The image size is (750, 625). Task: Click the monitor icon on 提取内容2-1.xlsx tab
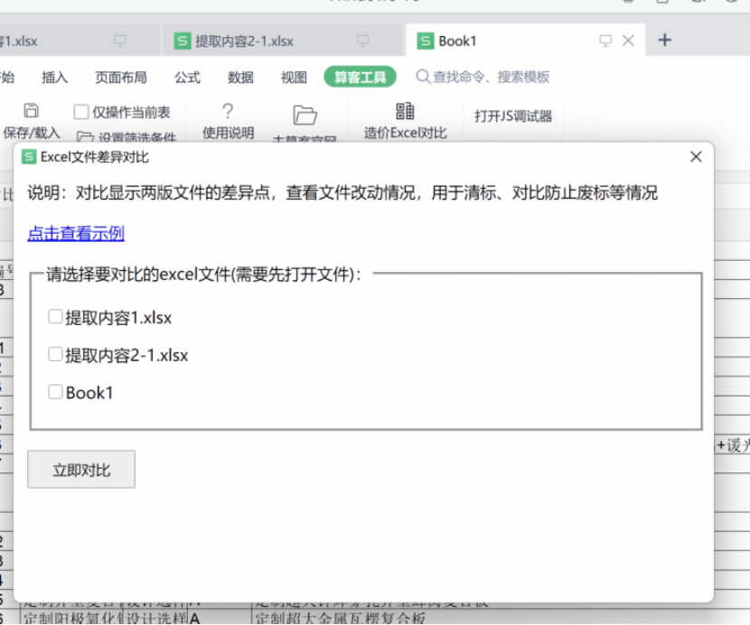(363, 41)
